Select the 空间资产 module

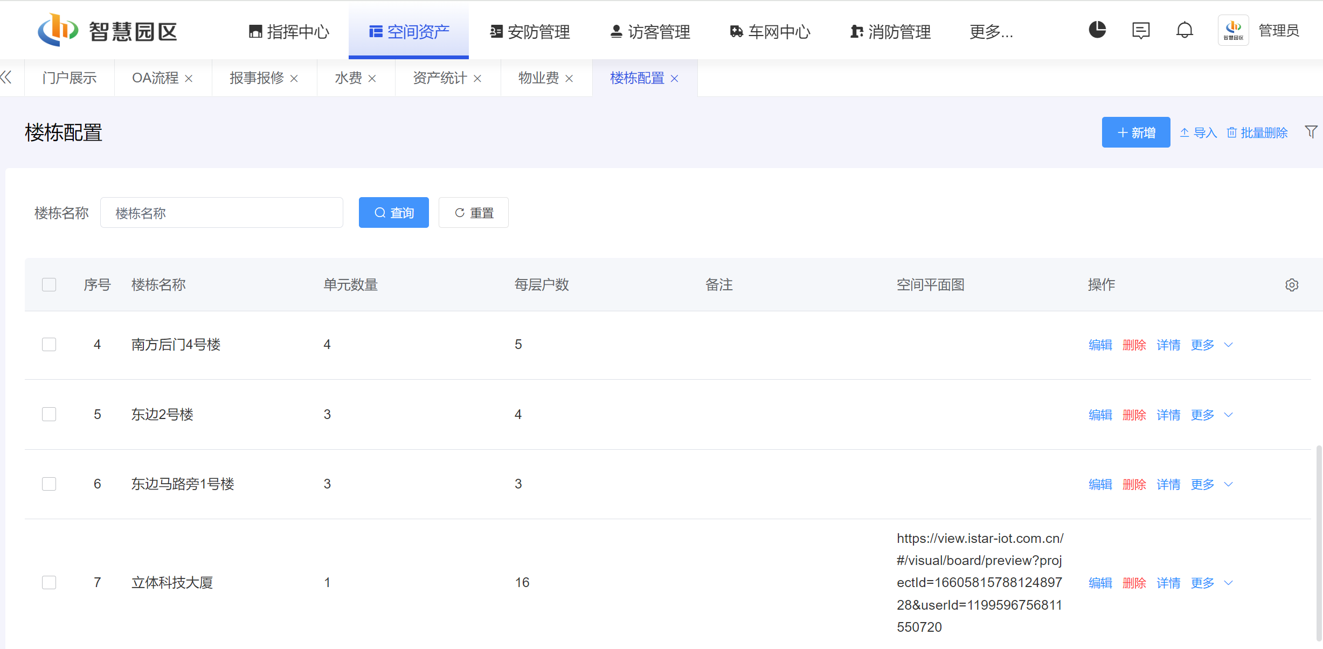pos(409,32)
